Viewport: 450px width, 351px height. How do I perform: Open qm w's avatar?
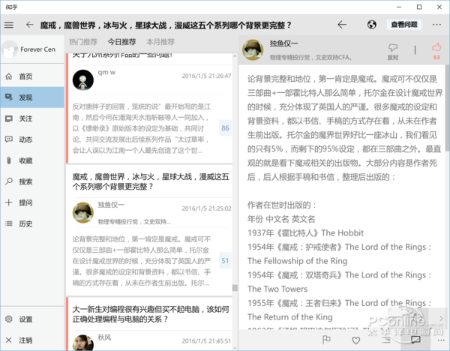click(x=83, y=79)
